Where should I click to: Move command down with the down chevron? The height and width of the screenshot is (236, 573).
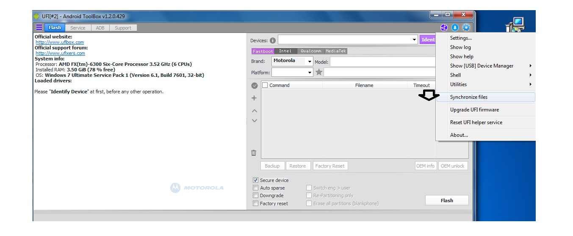pyautogui.click(x=255, y=121)
